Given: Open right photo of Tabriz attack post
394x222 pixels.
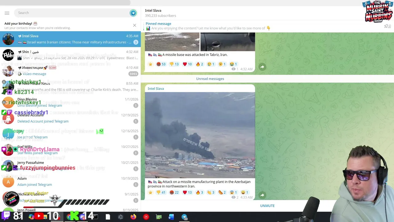Looking at the screenshot, I should 227,42.
